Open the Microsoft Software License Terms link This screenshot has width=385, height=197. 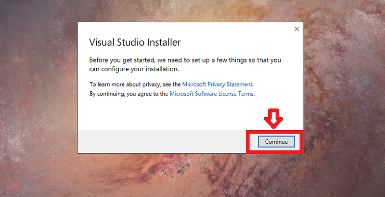pyautogui.click(x=211, y=94)
